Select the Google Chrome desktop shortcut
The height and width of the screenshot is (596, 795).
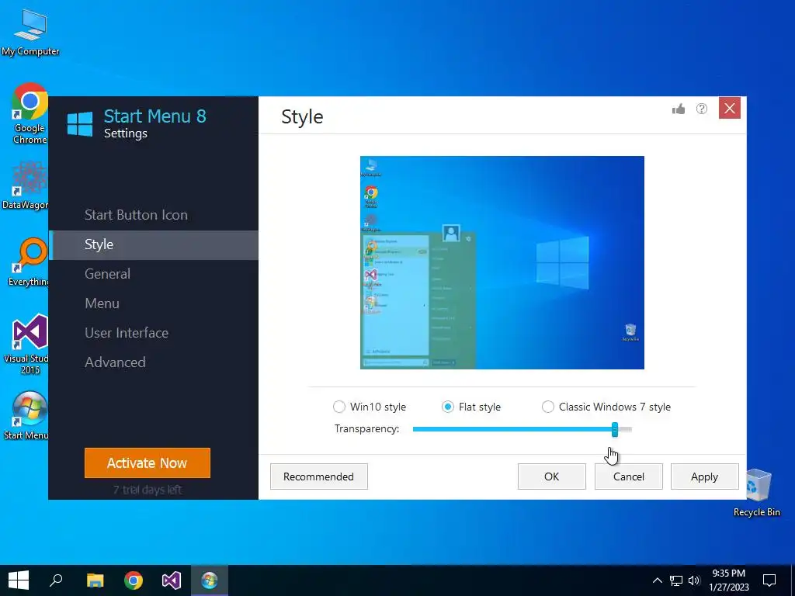(30, 114)
